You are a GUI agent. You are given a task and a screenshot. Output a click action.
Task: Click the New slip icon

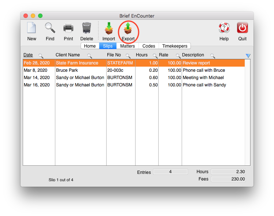tap(32, 28)
